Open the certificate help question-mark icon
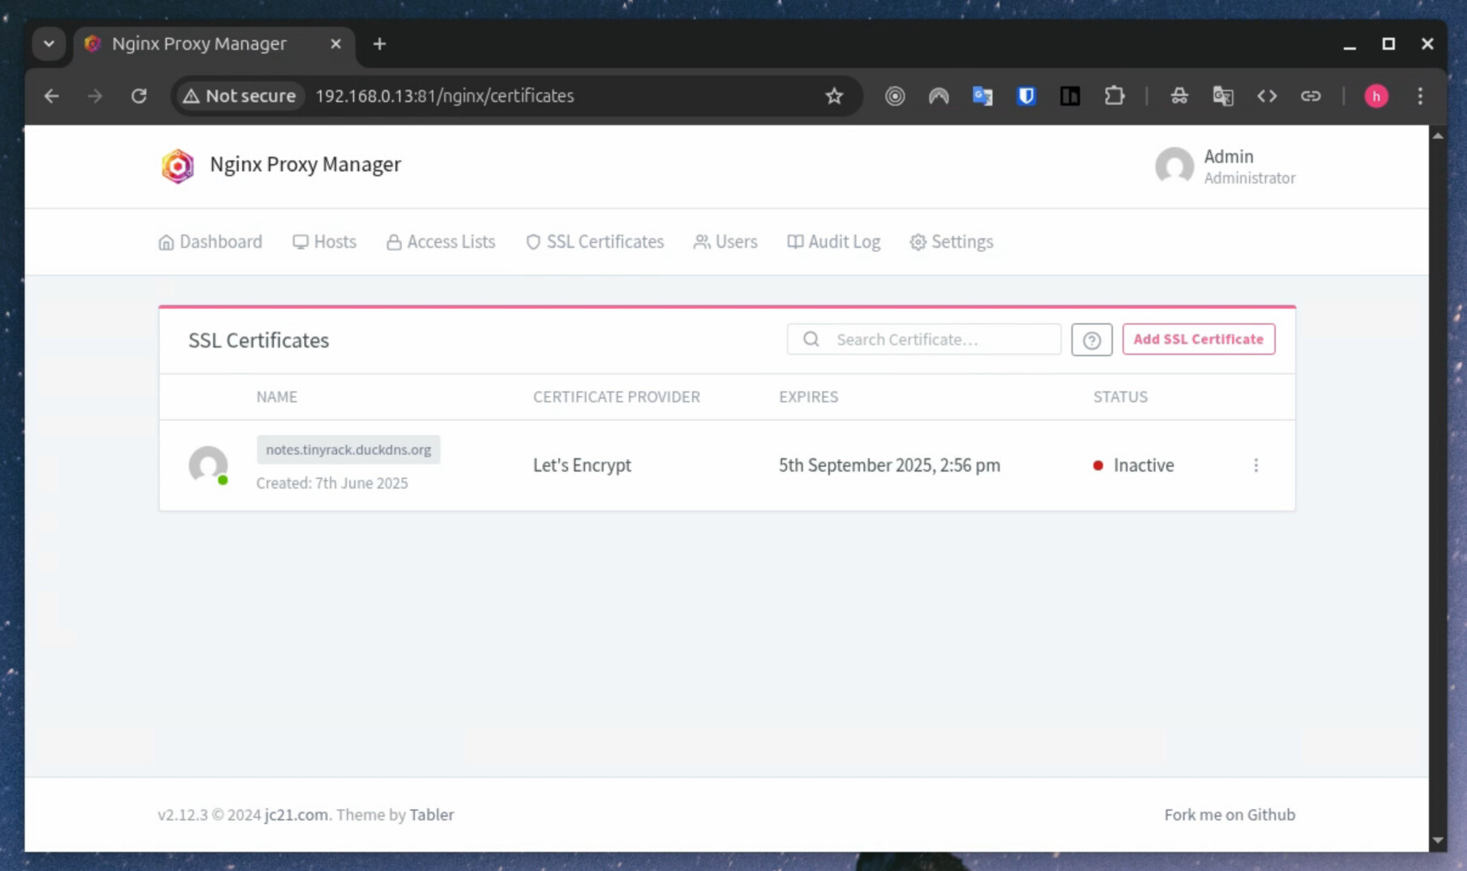The image size is (1467, 871). pyautogui.click(x=1091, y=339)
